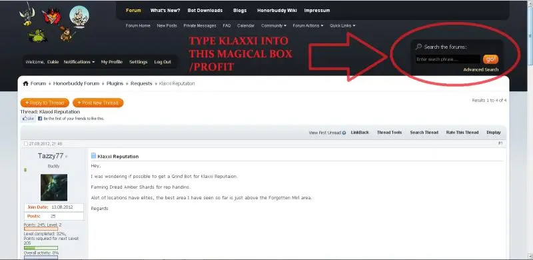Expand the Quick Links dropdown
533x260 pixels.
(x=342, y=25)
